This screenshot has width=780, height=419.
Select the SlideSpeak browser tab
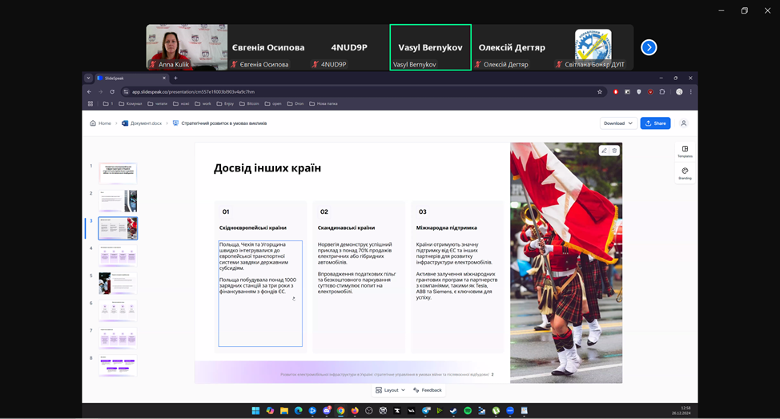pos(128,79)
